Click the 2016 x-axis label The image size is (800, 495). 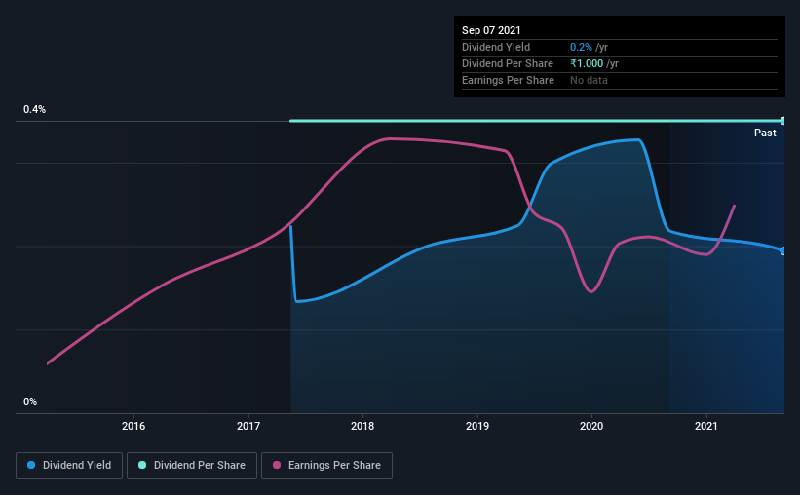133,426
